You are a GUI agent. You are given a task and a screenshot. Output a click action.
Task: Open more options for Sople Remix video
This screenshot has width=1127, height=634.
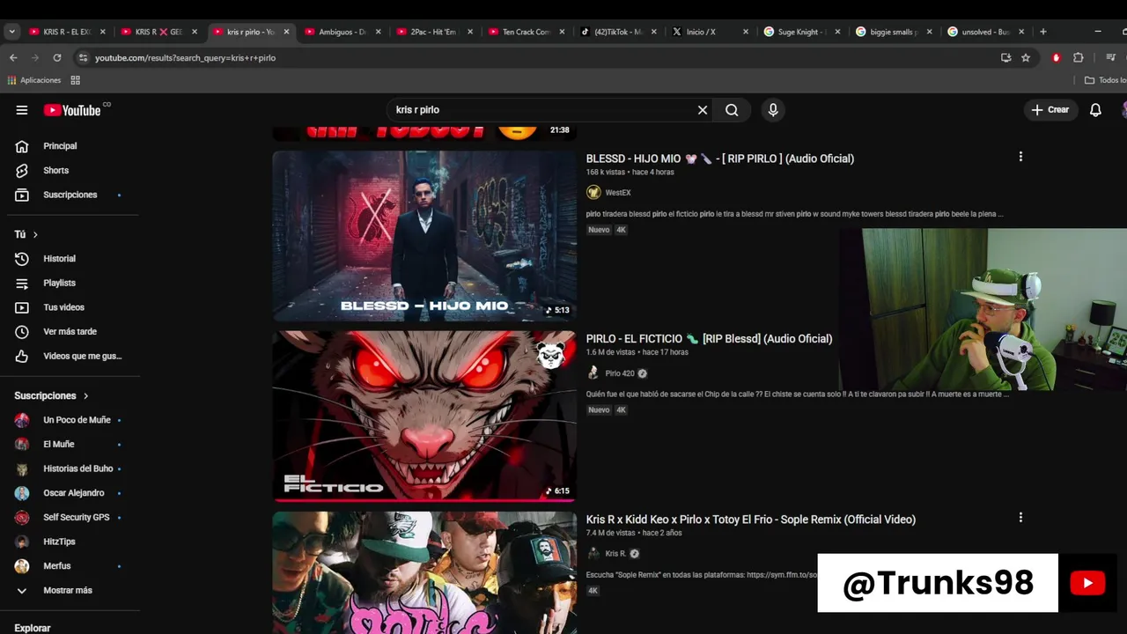click(1020, 518)
